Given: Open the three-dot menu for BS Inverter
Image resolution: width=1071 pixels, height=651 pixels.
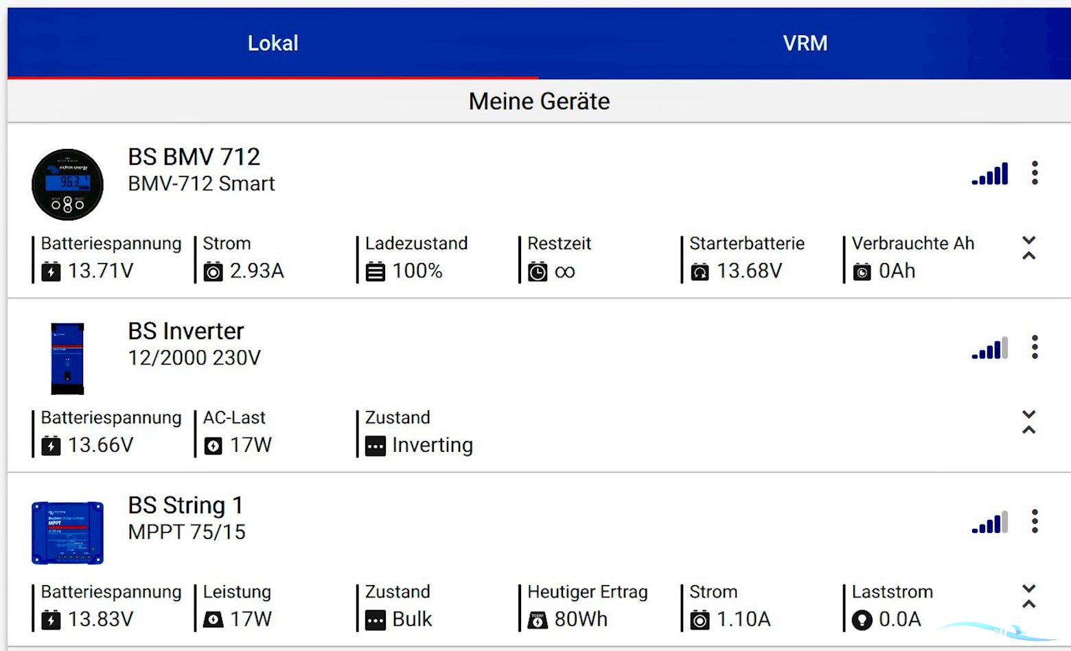Looking at the screenshot, I should (x=1035, y=347).
